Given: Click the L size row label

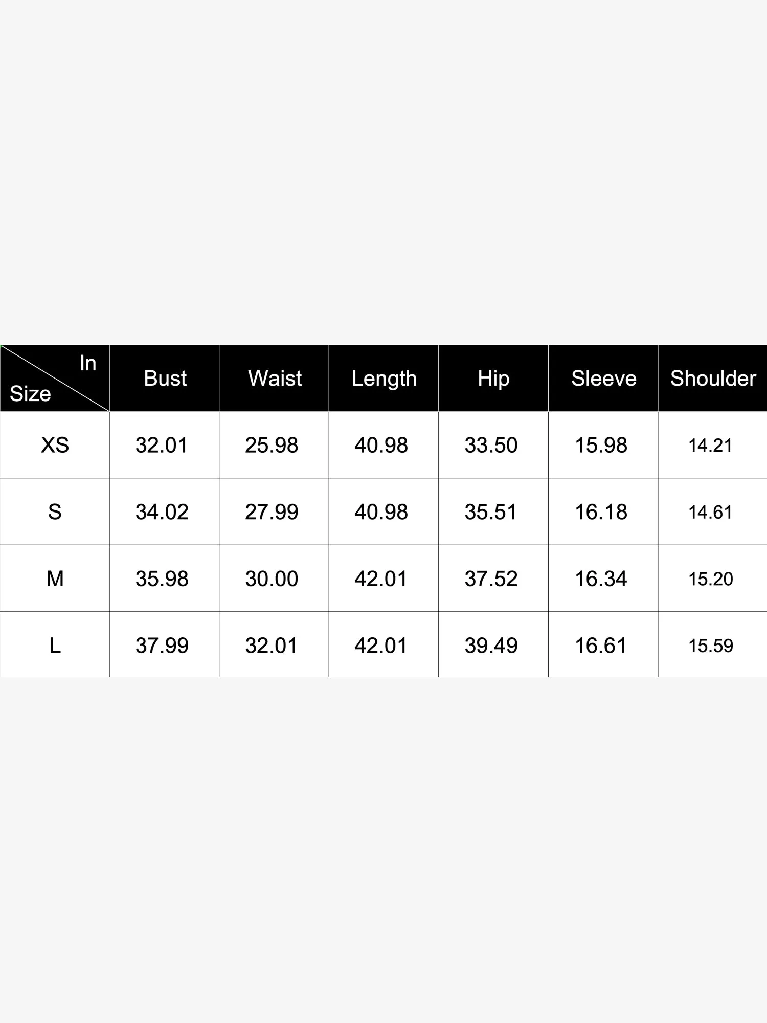Looking at the screenshot, I should tap(55, 646).
